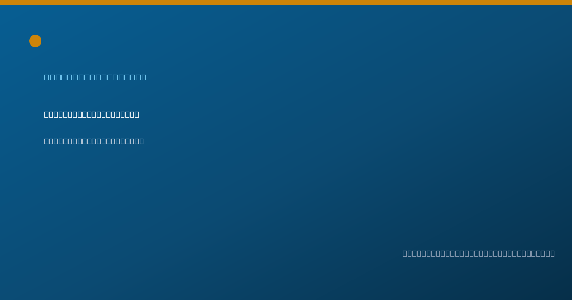Image resolution: width=572 pixels, height=300 pixels.
Task: Click the right end of the divider line
Action: [x=541, y=227]
